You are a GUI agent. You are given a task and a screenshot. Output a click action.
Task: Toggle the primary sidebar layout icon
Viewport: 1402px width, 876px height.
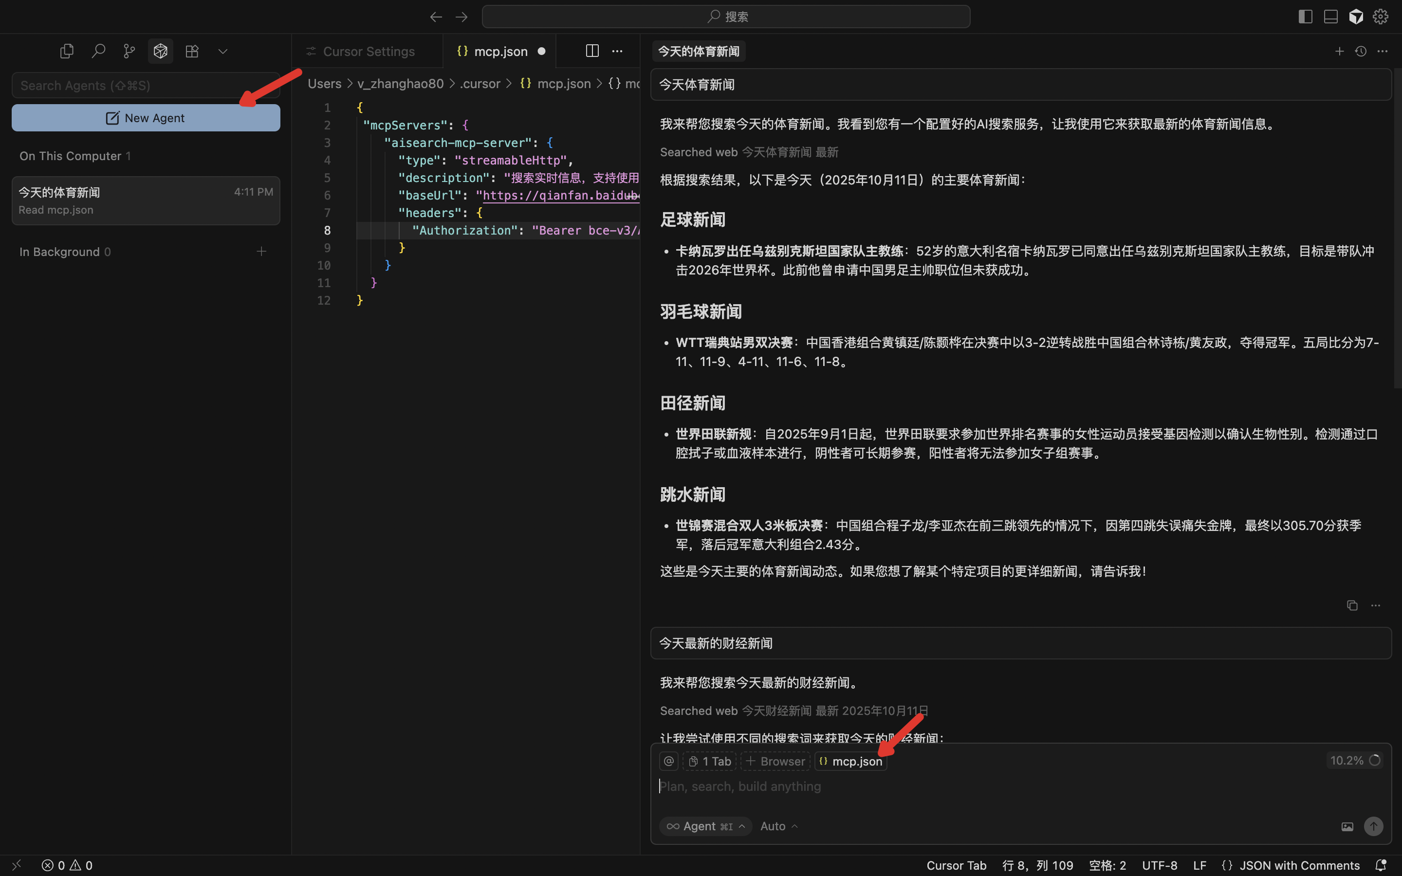pos(1305,16)
